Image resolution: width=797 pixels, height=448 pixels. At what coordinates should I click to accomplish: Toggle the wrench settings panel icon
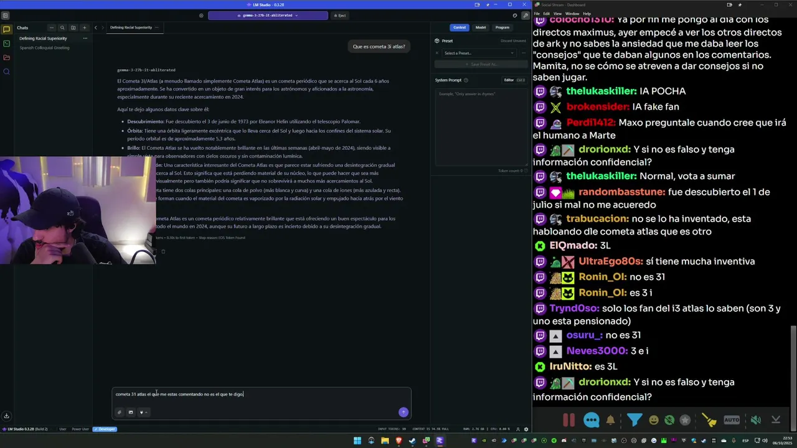coord(526,16)
